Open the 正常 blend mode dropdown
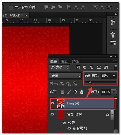Screen dimensions: 121x135 [65, 76]
